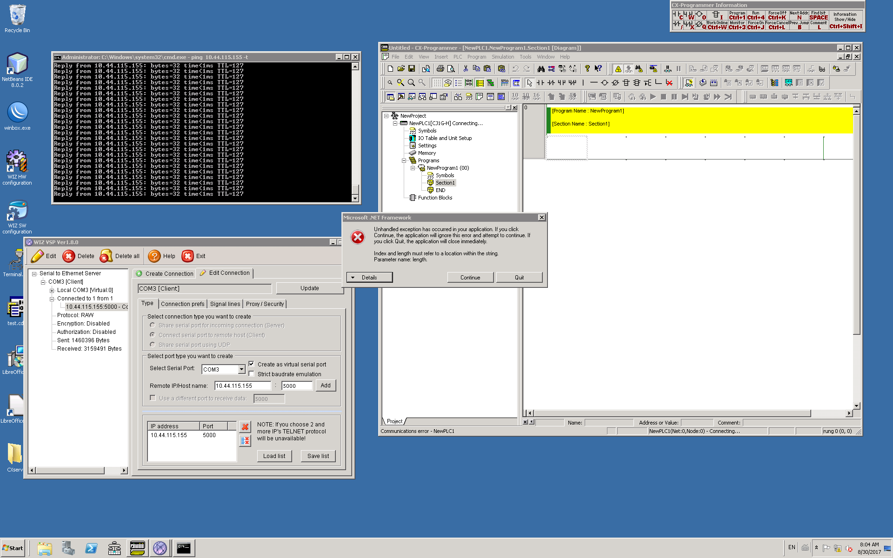Select Share serial port using UDP radio

pos(153,345)
